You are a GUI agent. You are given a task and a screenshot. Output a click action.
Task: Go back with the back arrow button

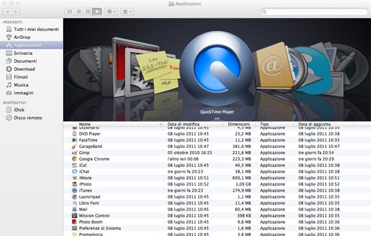(x=7, y=12)
